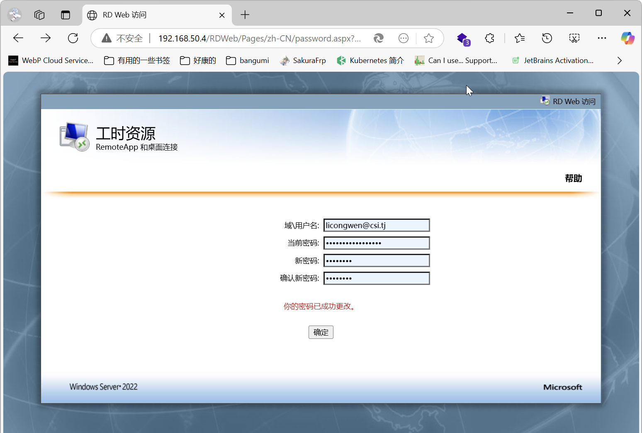Open the purple extension with badge 3
The width and height of the screenshot is (642, 433).
click(463, 39)
